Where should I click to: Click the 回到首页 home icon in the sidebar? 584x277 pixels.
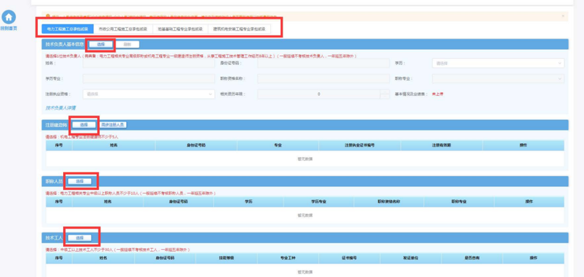click(x=9, y=17)
